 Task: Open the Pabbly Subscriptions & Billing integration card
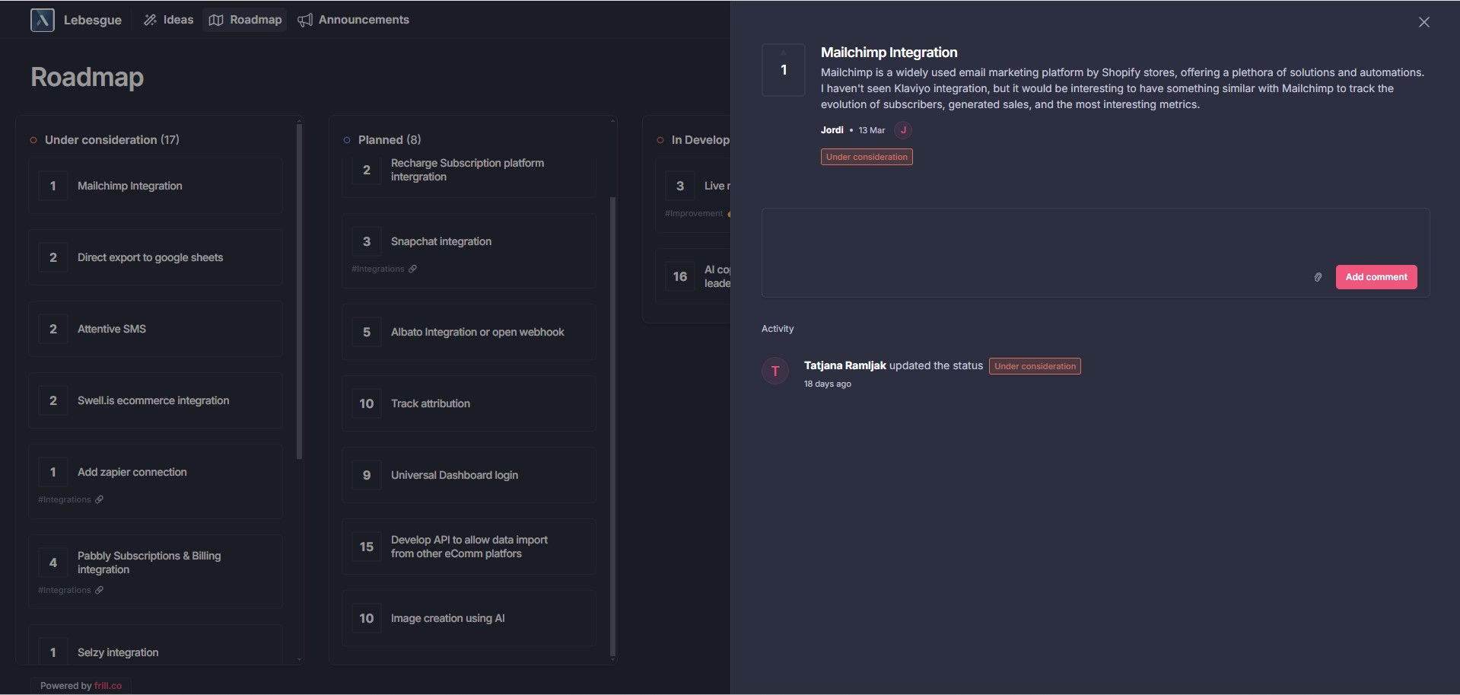pyautogui.click(x=156, y=572)
